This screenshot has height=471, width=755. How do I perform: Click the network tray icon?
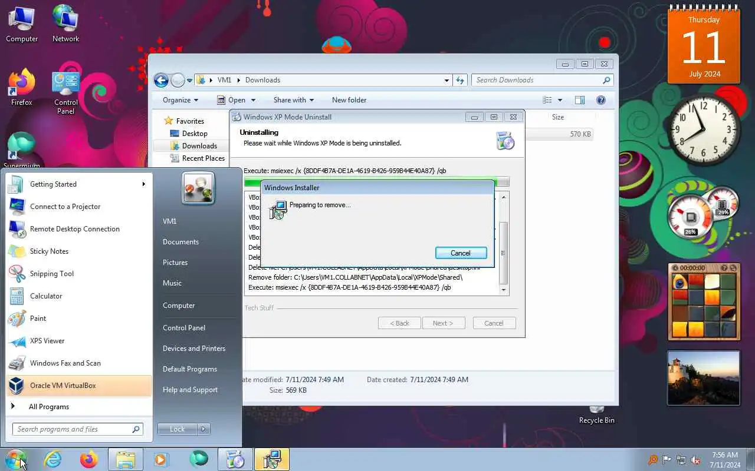[x=681, y=460]
